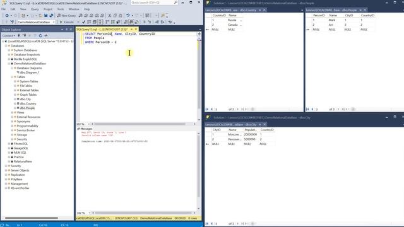The height and width of the screenshot is (227, 404).
Task: Open the available databases combo box
Action: pyautogui.click(x=36, y=22)
